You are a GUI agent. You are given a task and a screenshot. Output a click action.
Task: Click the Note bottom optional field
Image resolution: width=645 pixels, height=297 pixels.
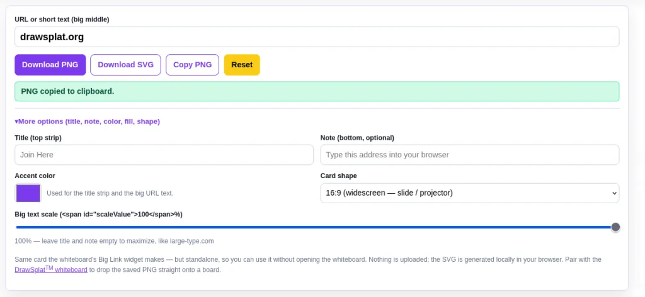pos(470,155)
